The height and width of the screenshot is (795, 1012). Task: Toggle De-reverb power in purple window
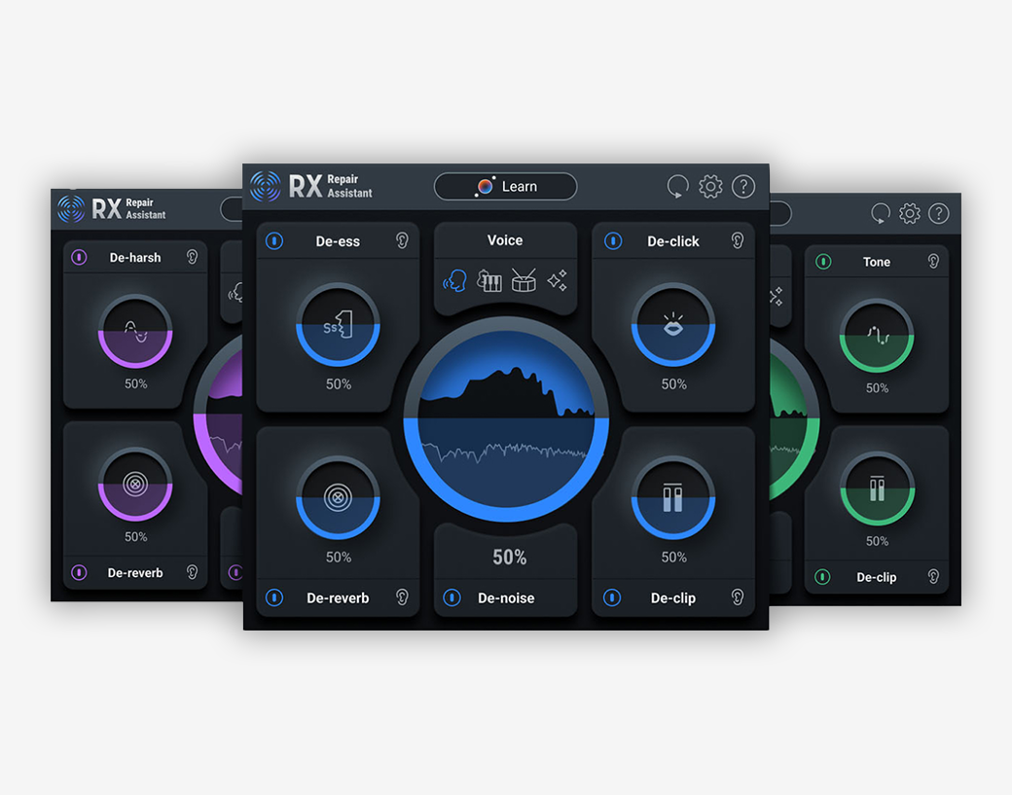click(x=79, y=572)
